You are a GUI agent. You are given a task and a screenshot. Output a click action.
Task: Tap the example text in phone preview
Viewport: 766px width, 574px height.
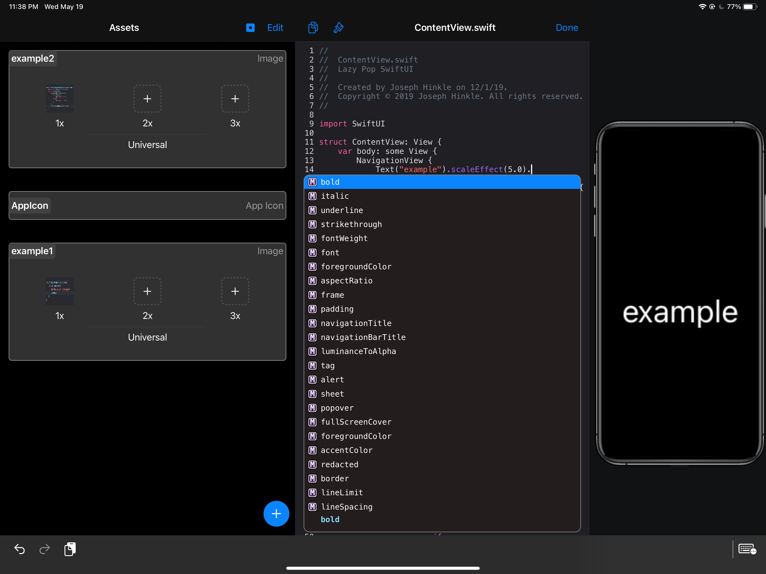coord(680,313)
